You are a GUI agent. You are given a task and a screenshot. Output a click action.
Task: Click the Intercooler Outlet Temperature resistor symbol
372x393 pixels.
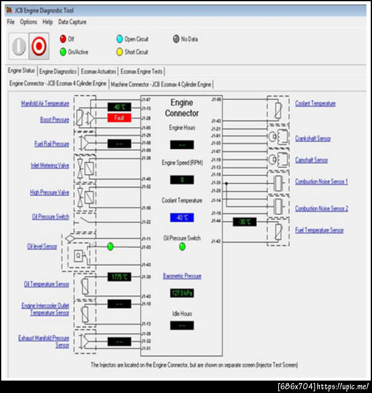[x=85, y=314]
